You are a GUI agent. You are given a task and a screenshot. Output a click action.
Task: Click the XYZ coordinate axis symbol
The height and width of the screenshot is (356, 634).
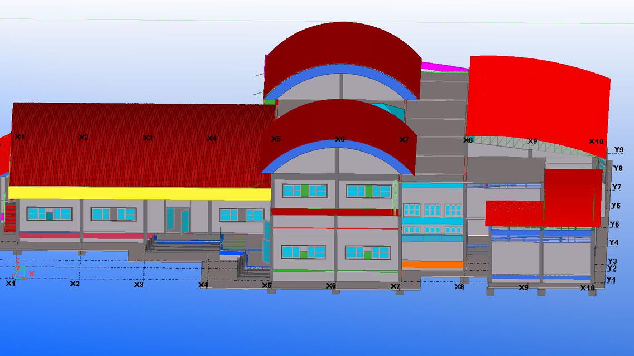coord(22,270)
